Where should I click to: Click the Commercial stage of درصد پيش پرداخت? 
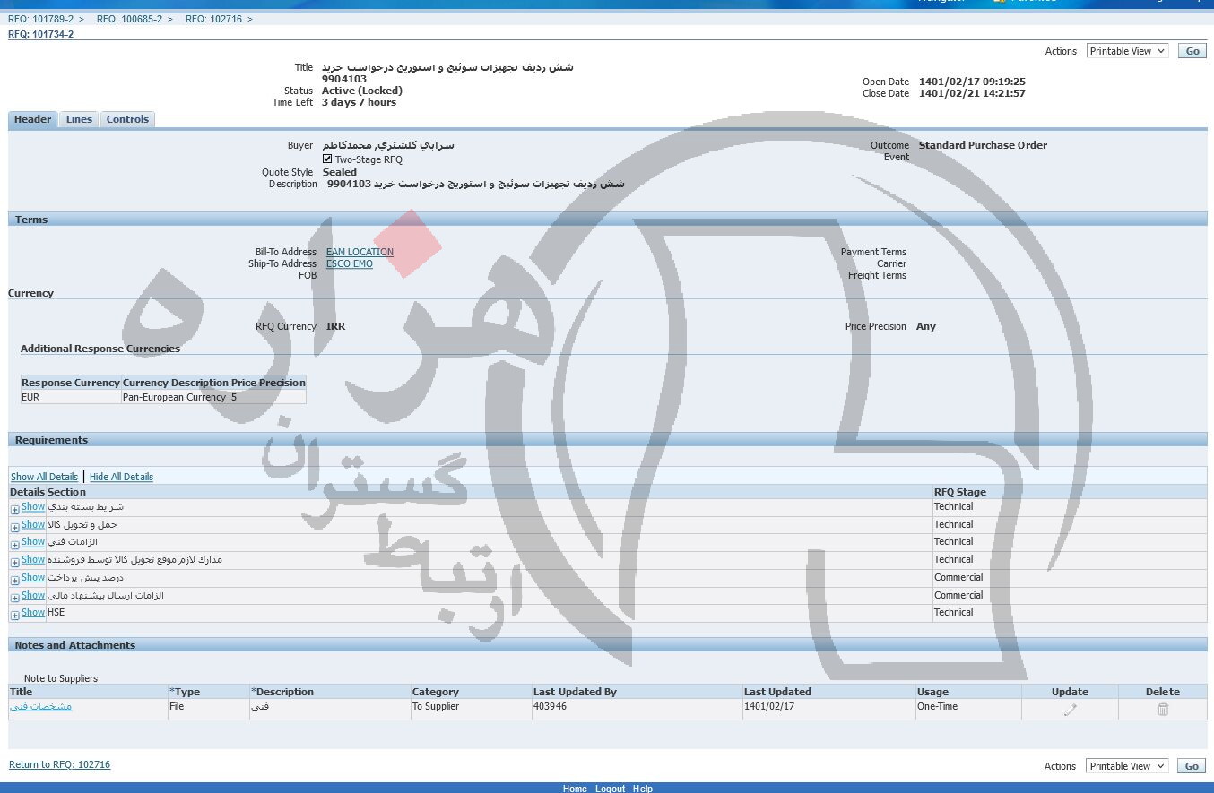click(x=958, y=578)
